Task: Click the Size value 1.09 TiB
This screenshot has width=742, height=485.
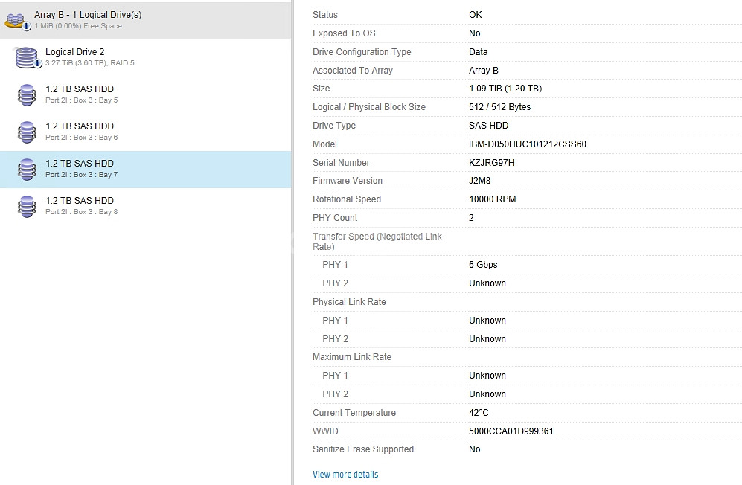Action: click(505, 89)
